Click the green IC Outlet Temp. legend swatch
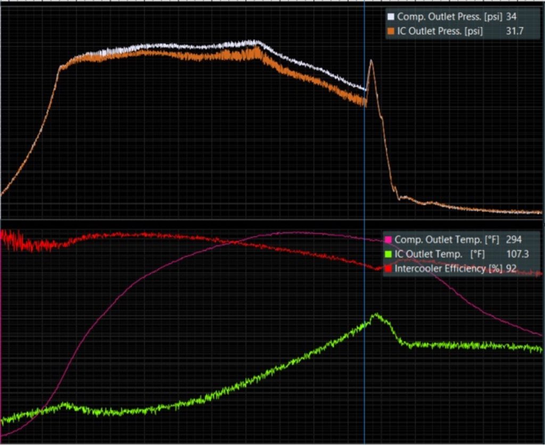Viewport: 545px width, 446px height. click(x=388, y=254)
